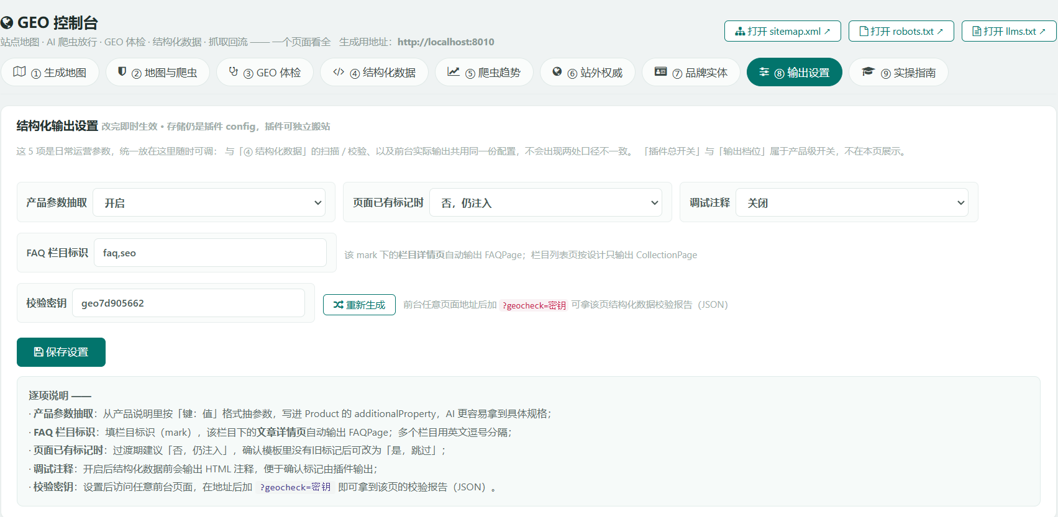Switch to ③ GEO 体检 tab
1058x517 pixels.
[265, 72]
